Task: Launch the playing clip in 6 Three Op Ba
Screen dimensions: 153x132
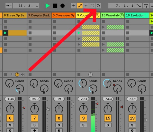Action: click(x=5, y=33)
